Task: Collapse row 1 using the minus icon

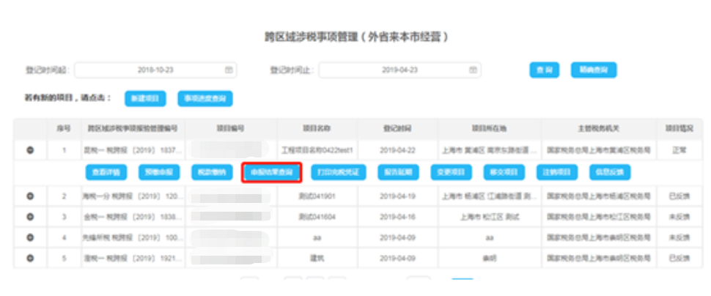Action: tap(30, 150)
